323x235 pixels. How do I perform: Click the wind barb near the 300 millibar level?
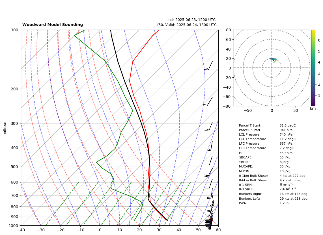pyautogui.click(x=208, y=127)
